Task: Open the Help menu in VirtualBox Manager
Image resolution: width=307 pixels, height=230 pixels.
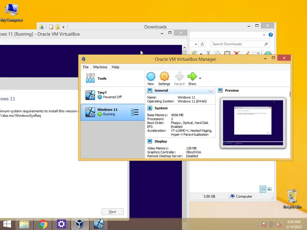Action: pyautogui.click(x=115, y=67)
